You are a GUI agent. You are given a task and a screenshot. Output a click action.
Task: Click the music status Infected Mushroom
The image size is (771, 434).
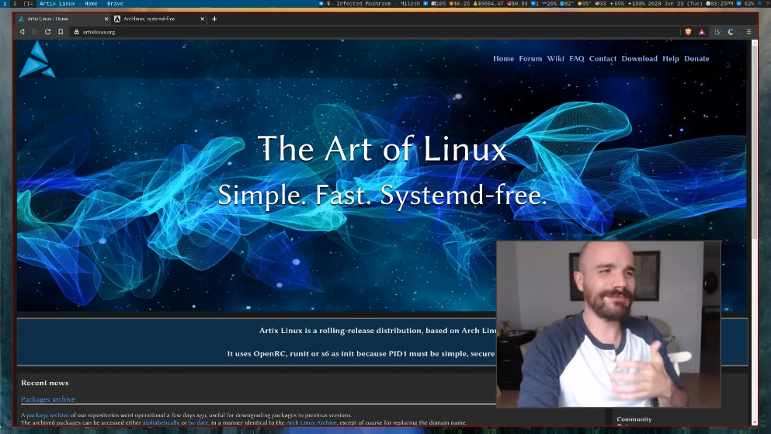pos(364,3)
